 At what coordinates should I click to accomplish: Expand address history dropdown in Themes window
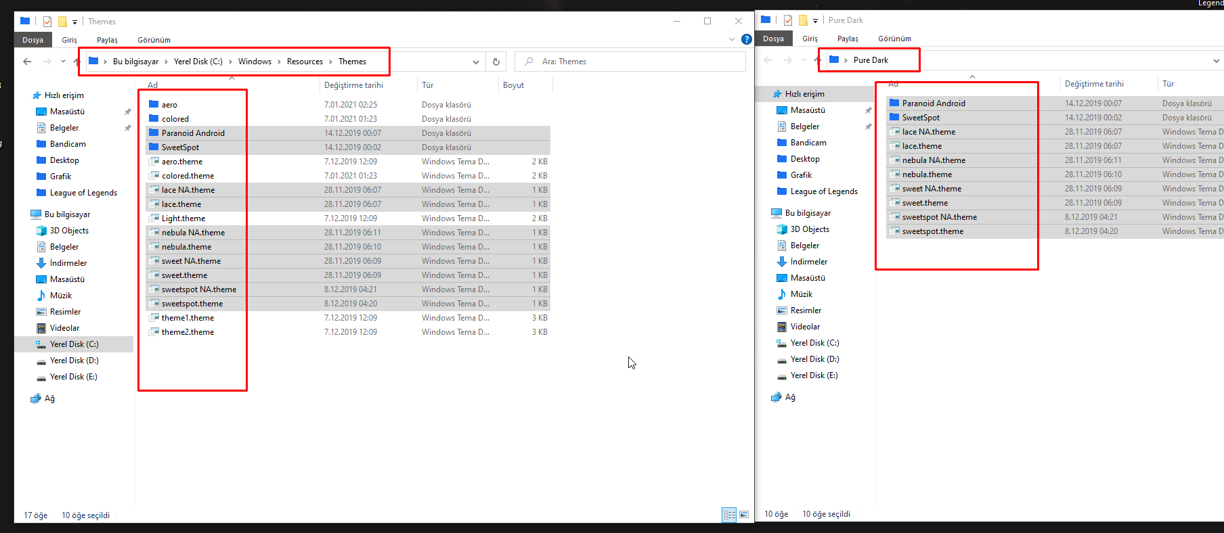tap(476, 62)
